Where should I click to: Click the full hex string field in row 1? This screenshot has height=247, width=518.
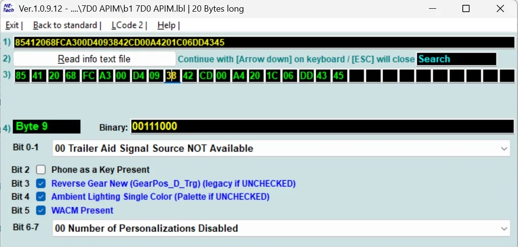tap(264, 42)
